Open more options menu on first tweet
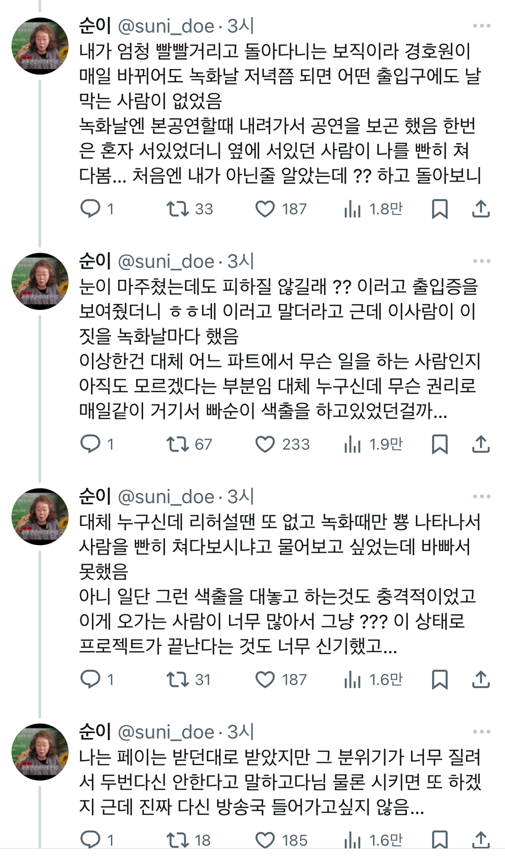Viewport: 505px width, 859px height. point(481,26)
